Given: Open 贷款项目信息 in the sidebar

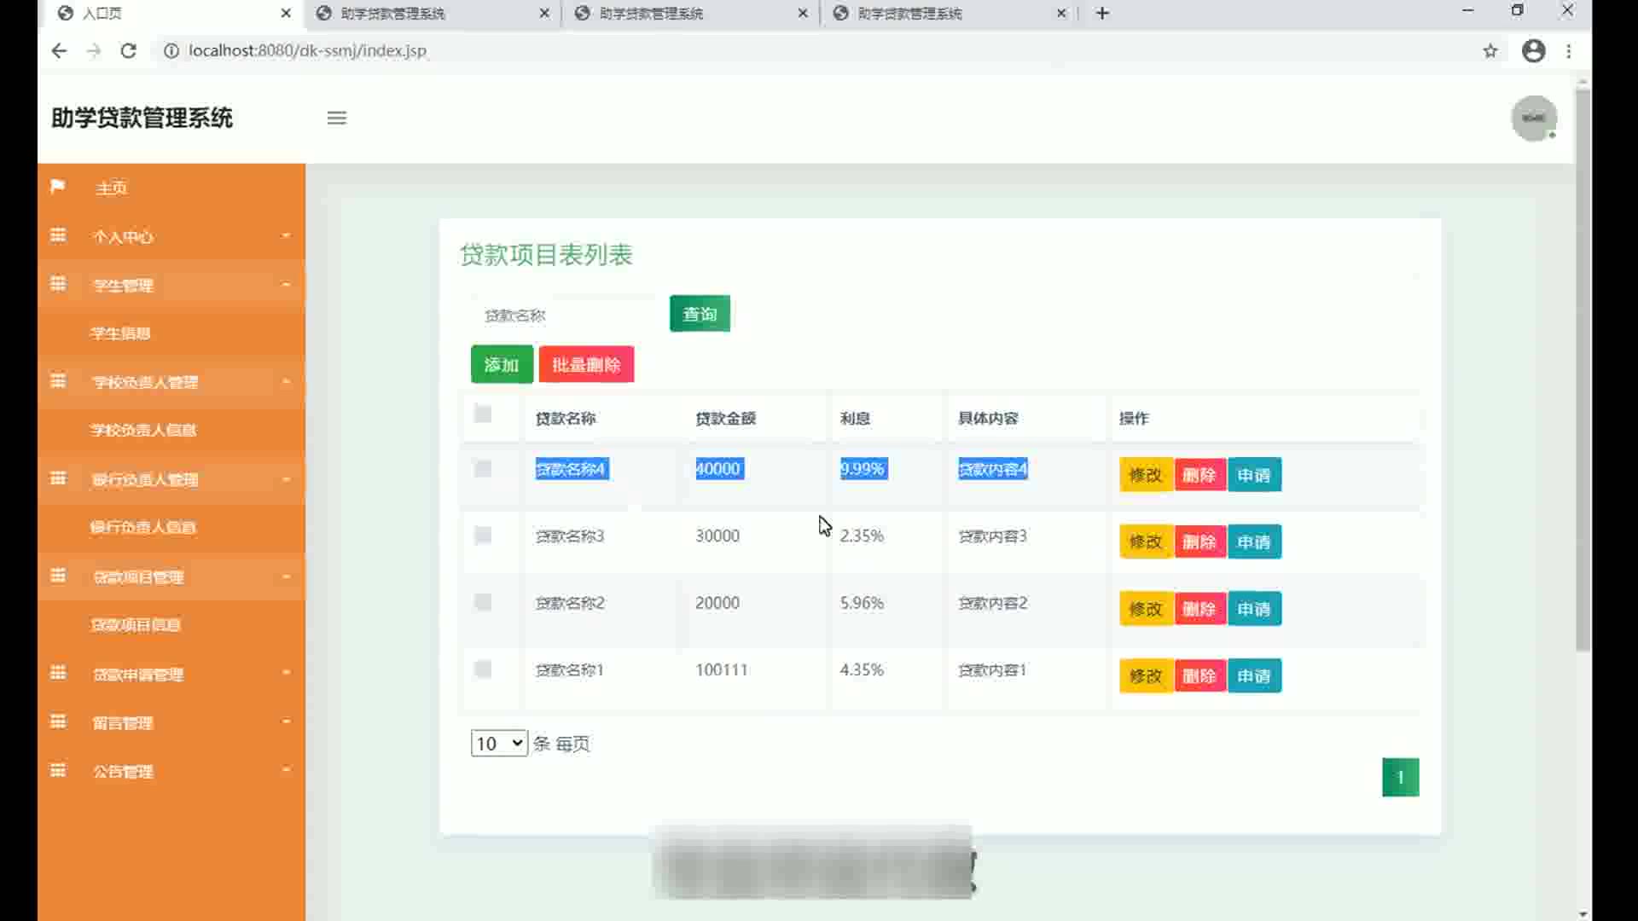Looking at the screenshot, I should pyautogui.click(x=136, y=625).
